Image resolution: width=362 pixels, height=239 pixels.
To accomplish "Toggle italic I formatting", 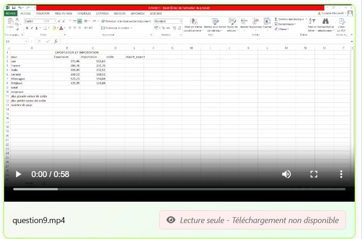I will [x=32, y=28].
